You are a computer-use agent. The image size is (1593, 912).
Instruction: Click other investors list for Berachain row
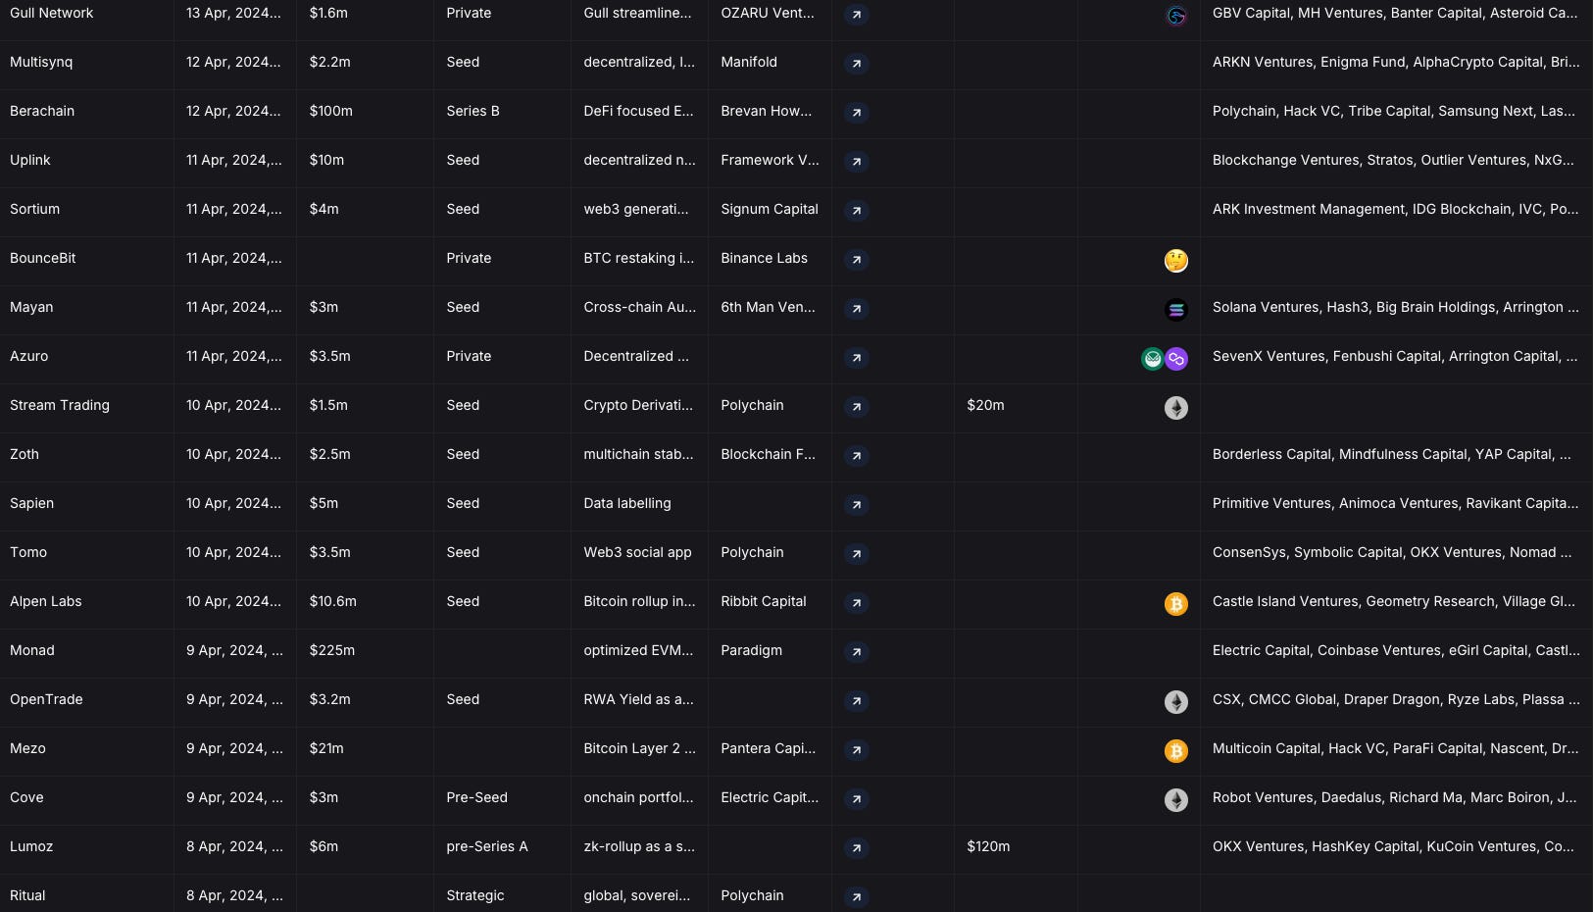[1394, 111]
